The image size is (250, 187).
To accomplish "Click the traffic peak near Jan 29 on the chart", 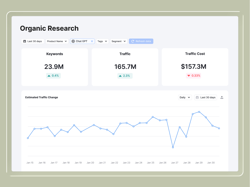I will tap(199, 112).
